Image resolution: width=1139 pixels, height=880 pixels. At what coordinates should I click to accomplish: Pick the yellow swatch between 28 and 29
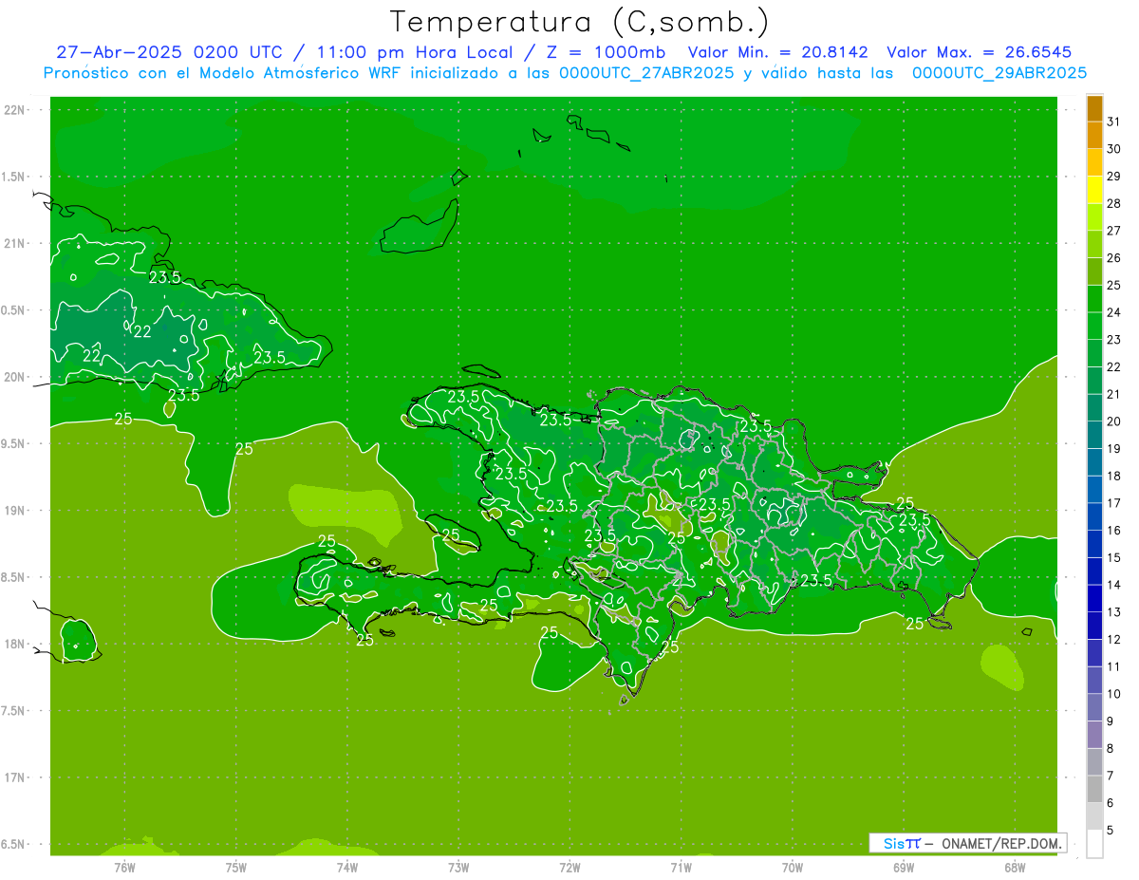(1094, 190)
